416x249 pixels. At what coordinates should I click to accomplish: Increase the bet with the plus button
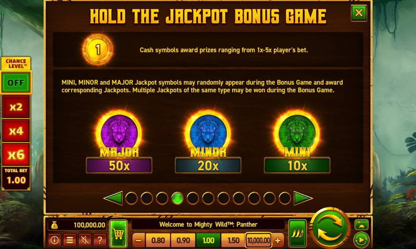278,240
